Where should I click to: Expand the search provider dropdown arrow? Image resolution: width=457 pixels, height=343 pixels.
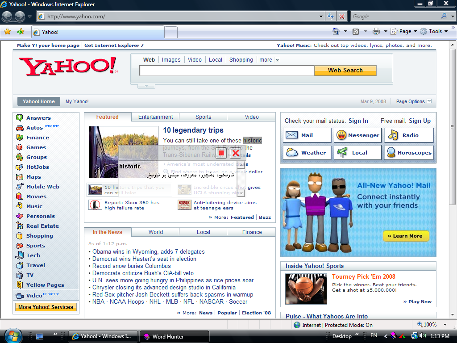pos(453,17)
